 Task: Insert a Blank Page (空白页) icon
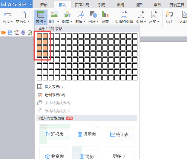click(22, 14)
